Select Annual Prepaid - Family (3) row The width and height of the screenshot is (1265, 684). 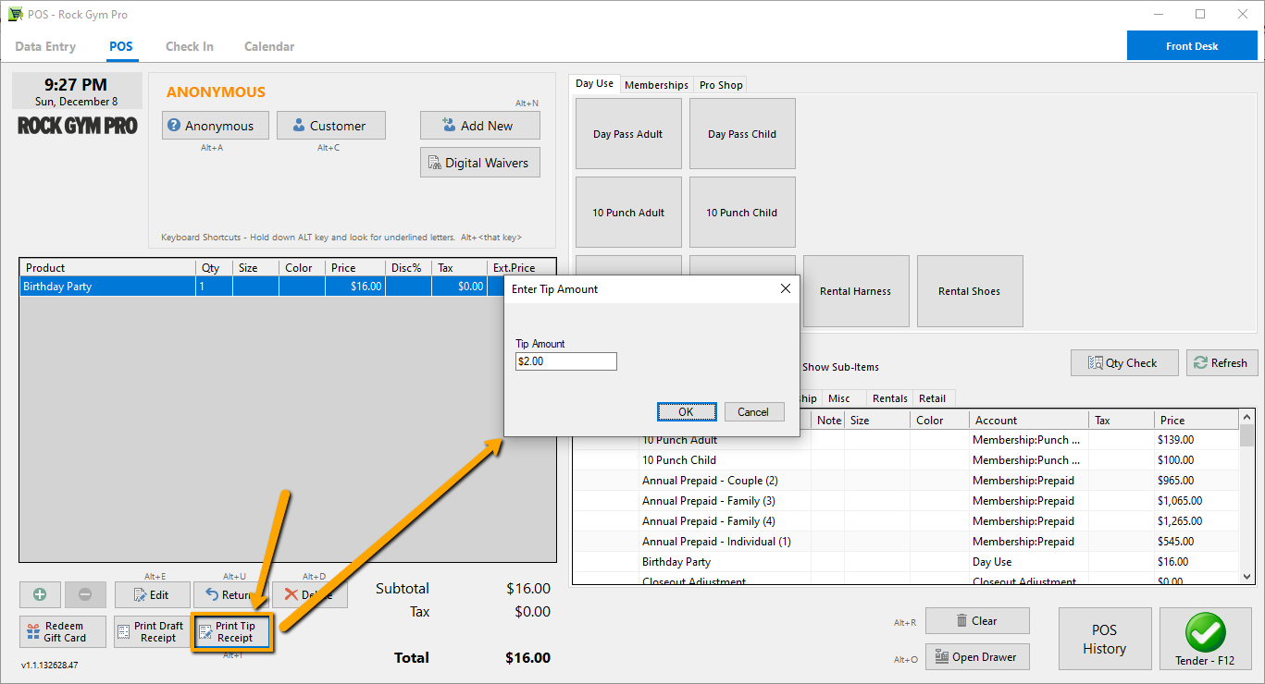[x=906, y=501]
